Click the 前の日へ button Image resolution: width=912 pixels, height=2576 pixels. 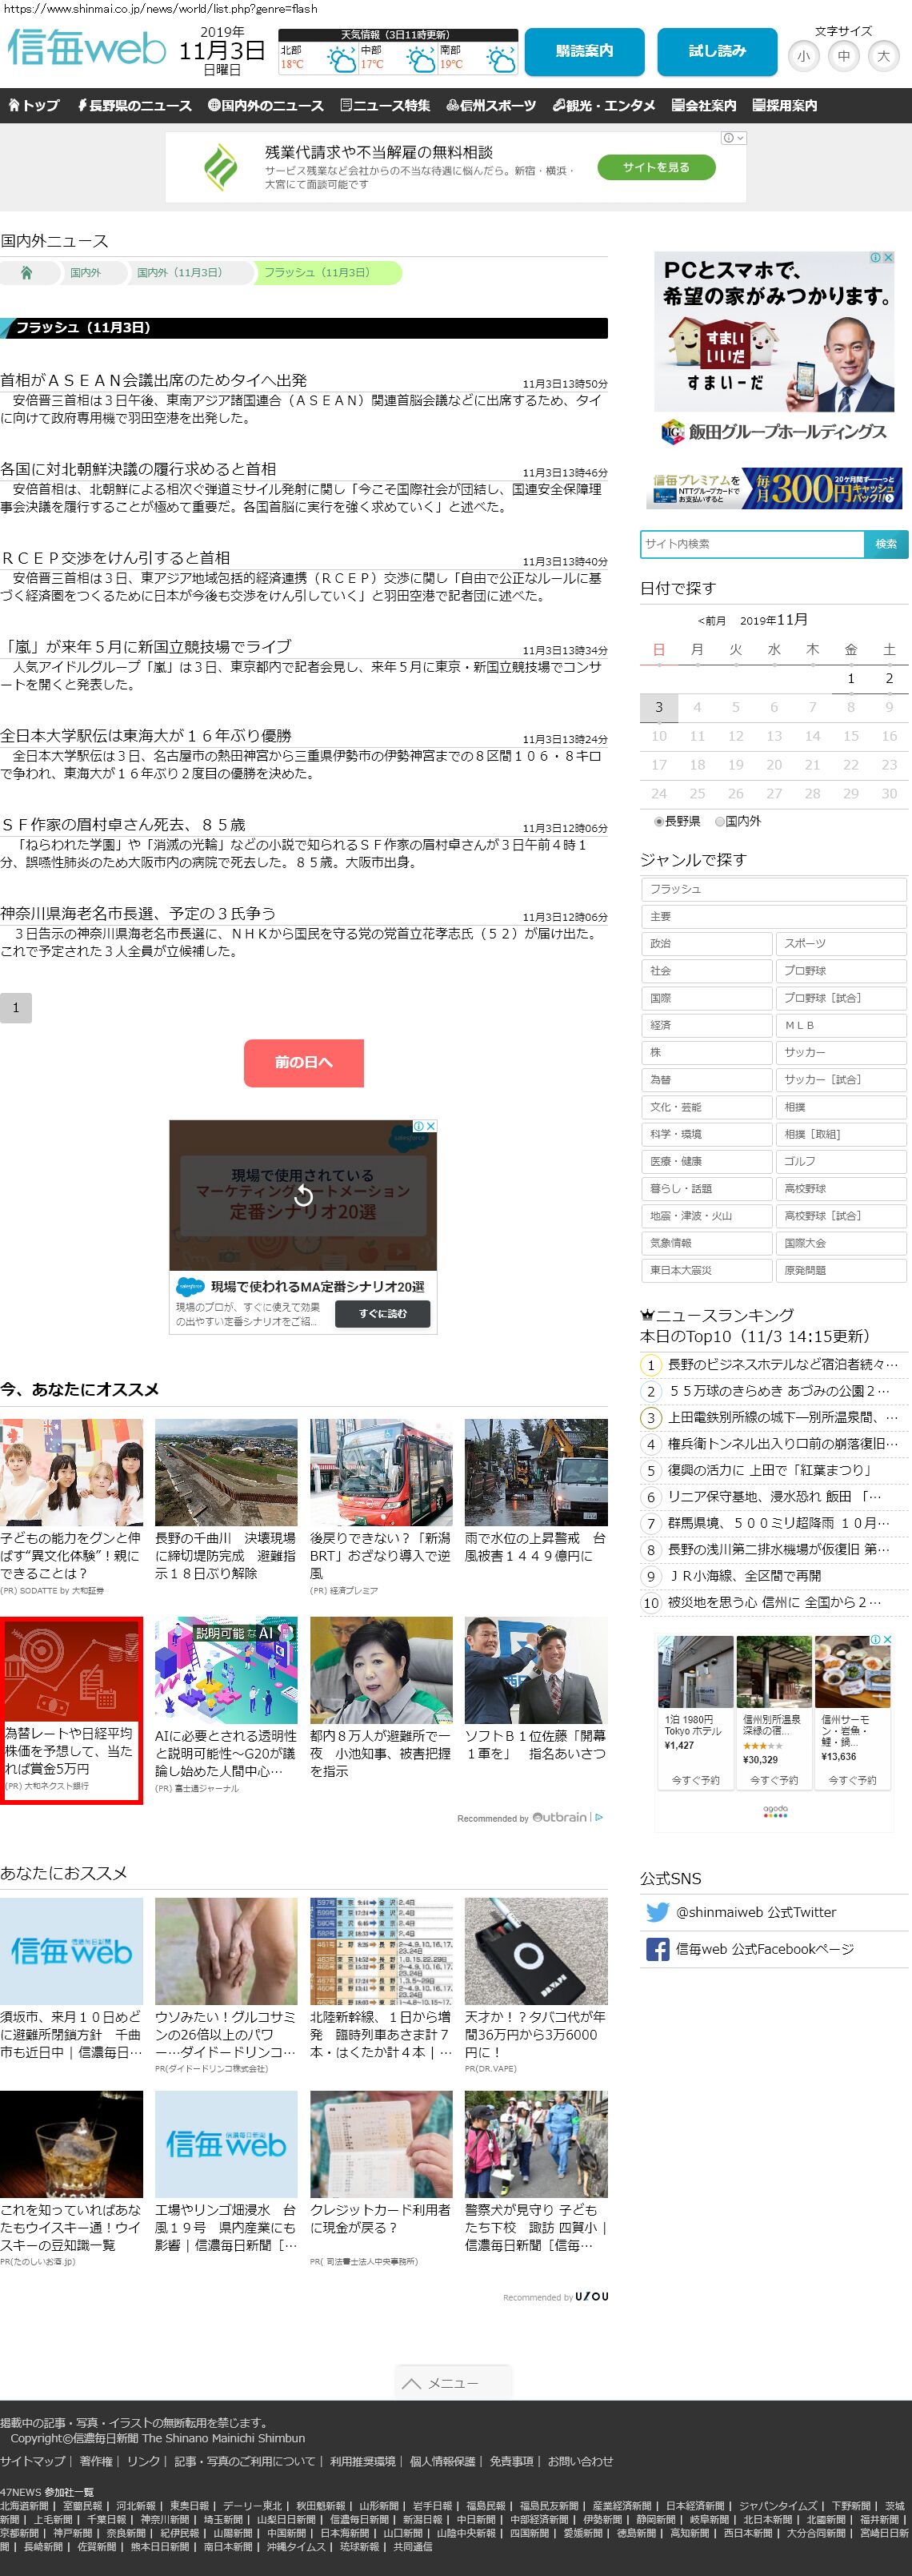coord(304,1062)
